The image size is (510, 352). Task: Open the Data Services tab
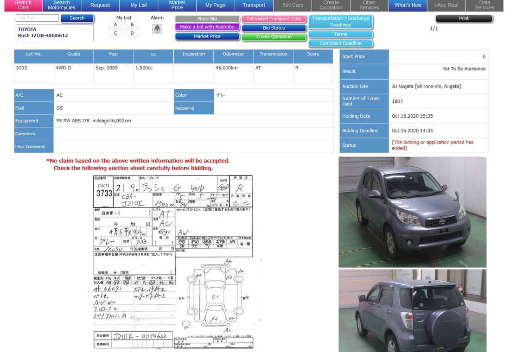(x=484, y=5)
